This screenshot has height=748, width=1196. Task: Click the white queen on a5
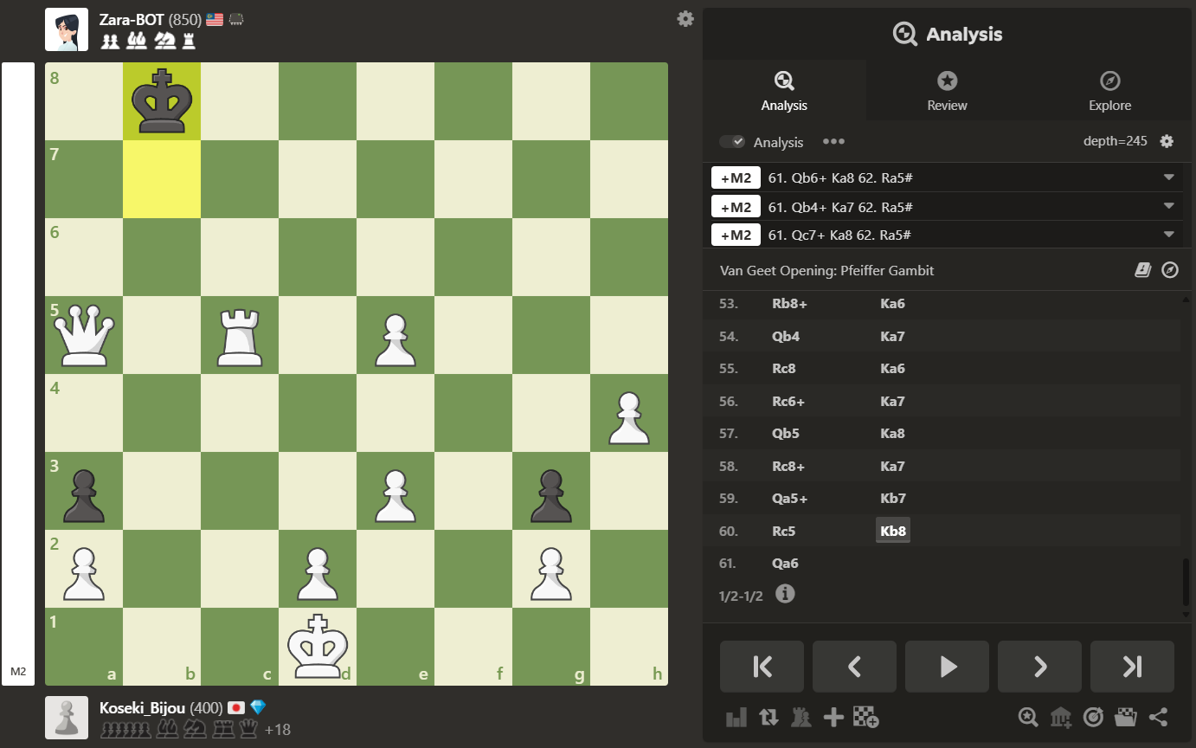(x=84, y=335)
